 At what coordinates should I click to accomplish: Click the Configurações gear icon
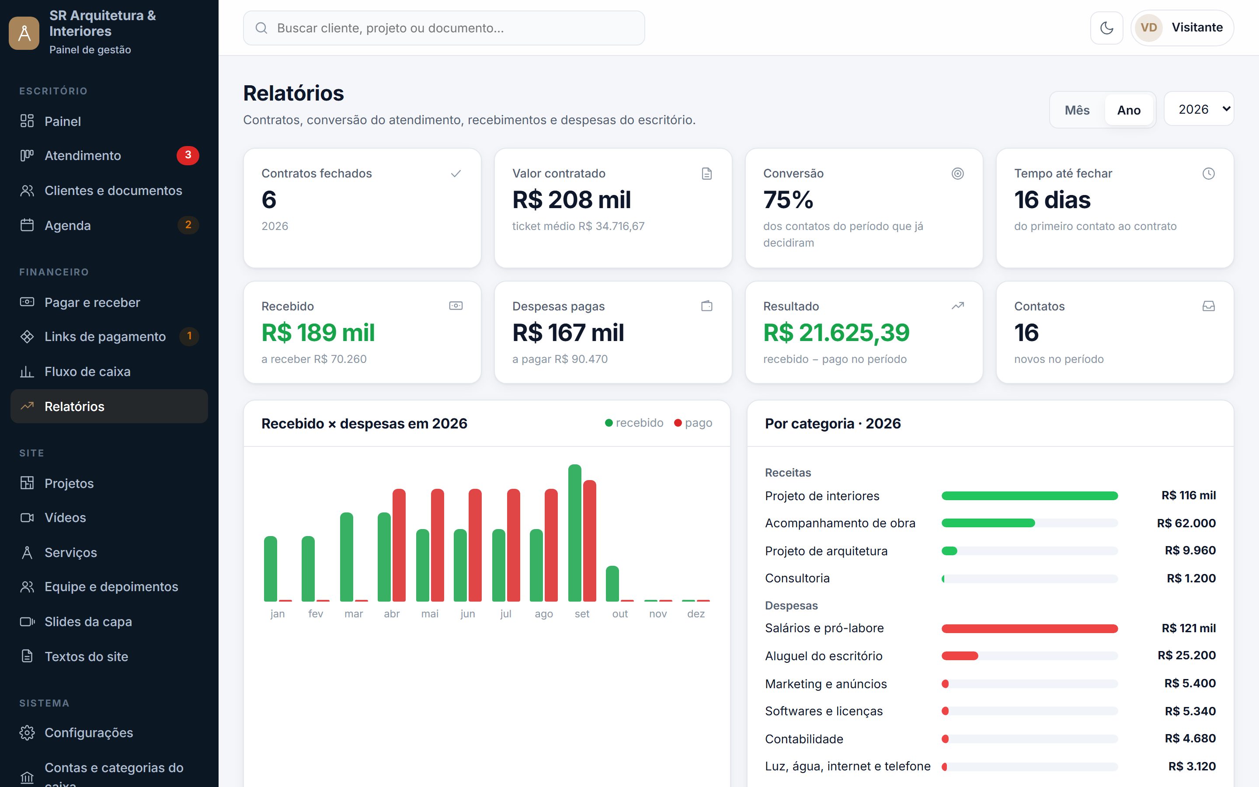(27, 732)
